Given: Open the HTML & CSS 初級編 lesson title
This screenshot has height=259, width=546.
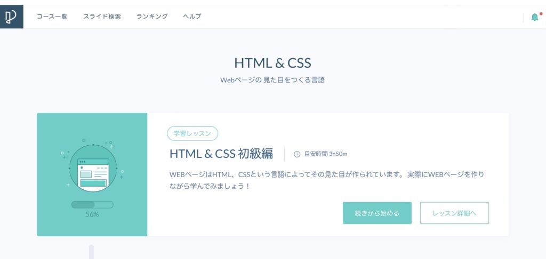Looking at the screenshot, I should tap(221, 154).
